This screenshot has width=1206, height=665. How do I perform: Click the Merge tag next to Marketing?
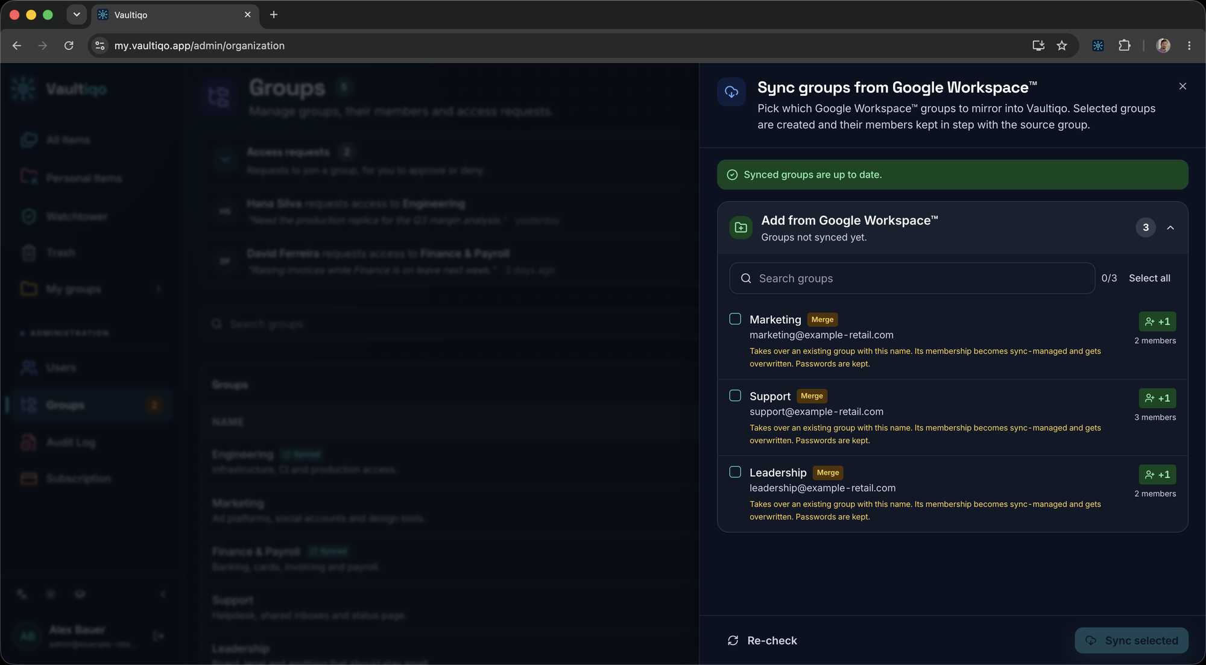tap(822, 320)
